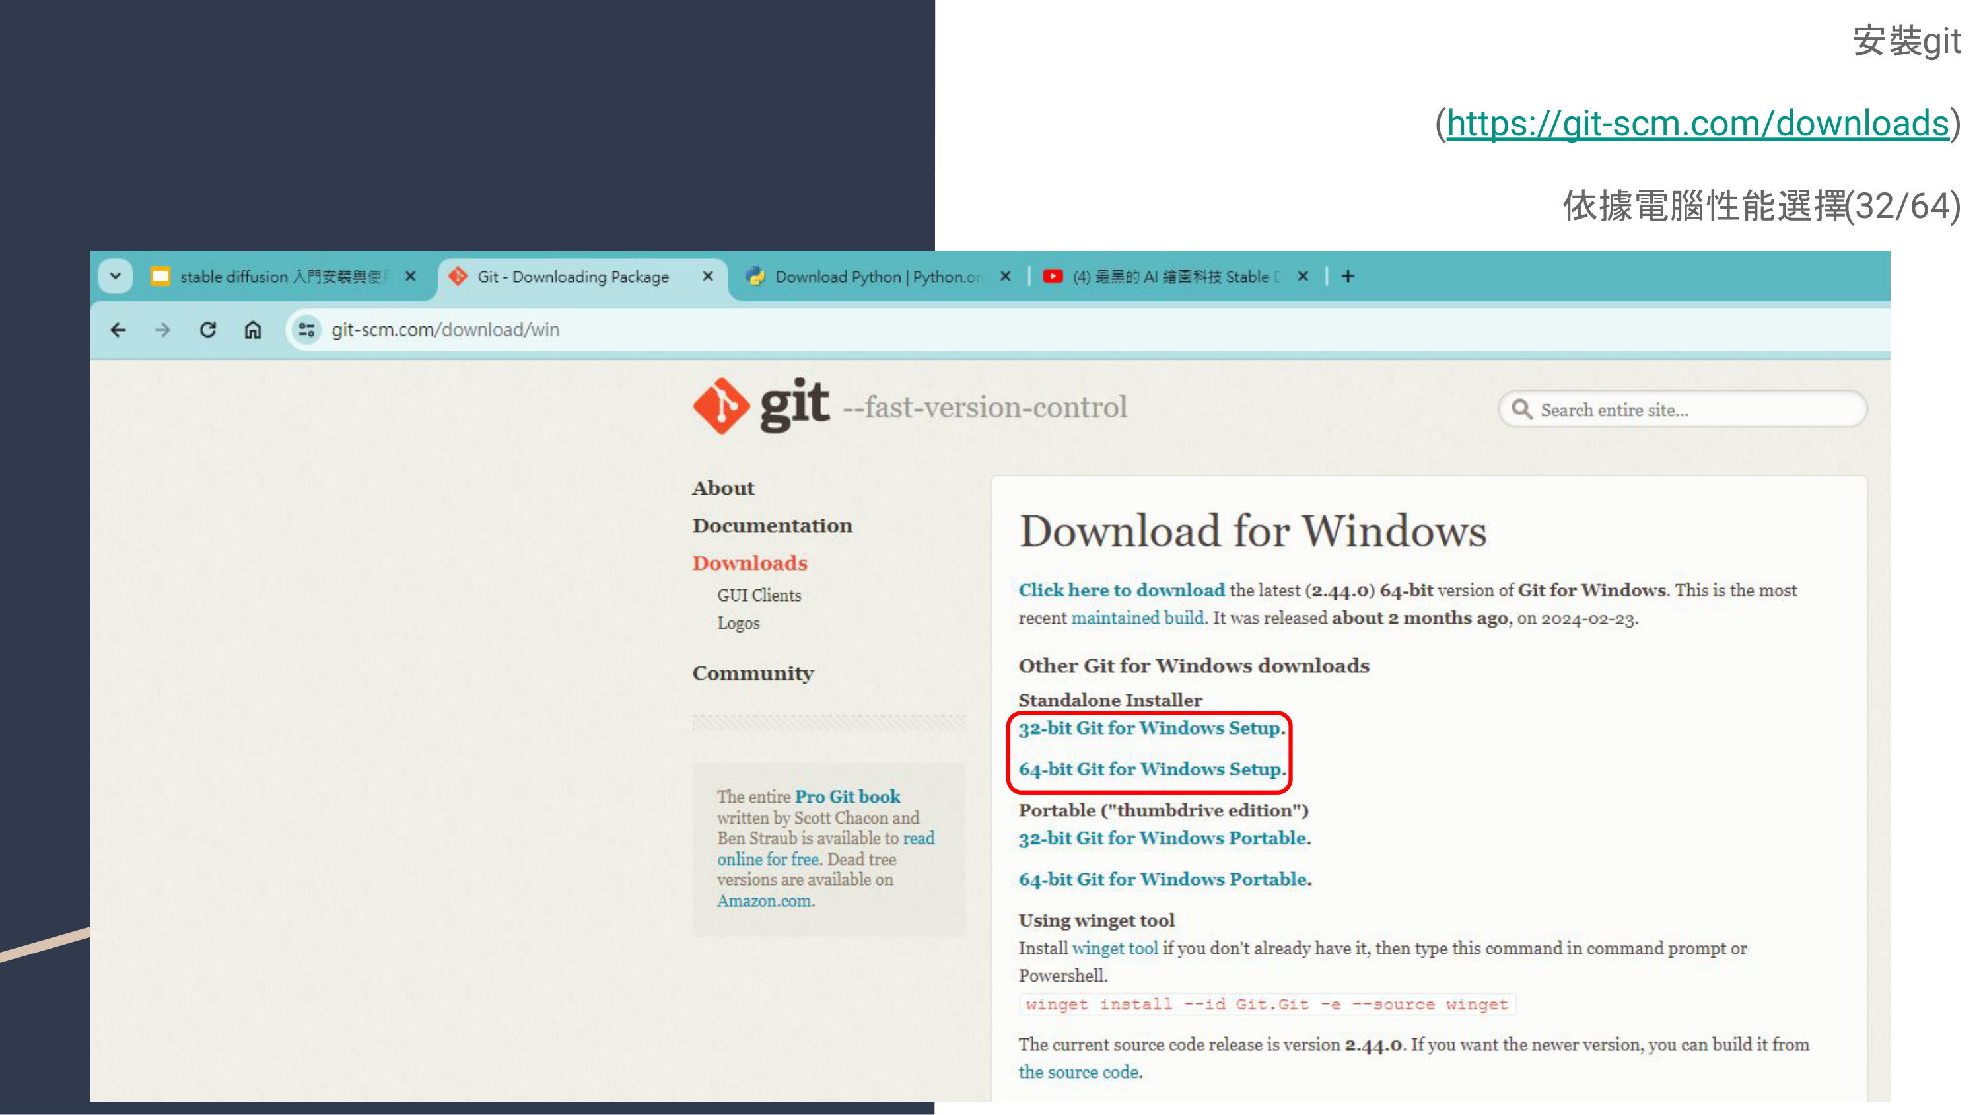Close the Git - Downloading Package tab
Image resolution: width=1981 pixels, height=1115 pixels.
707,276
